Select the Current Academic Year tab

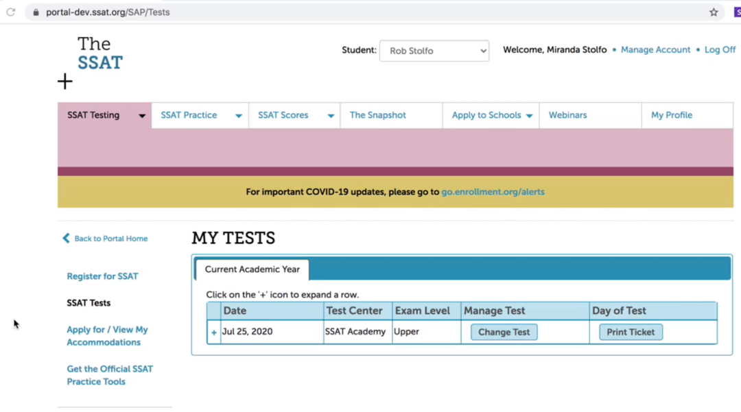click(x=252, y=269)
